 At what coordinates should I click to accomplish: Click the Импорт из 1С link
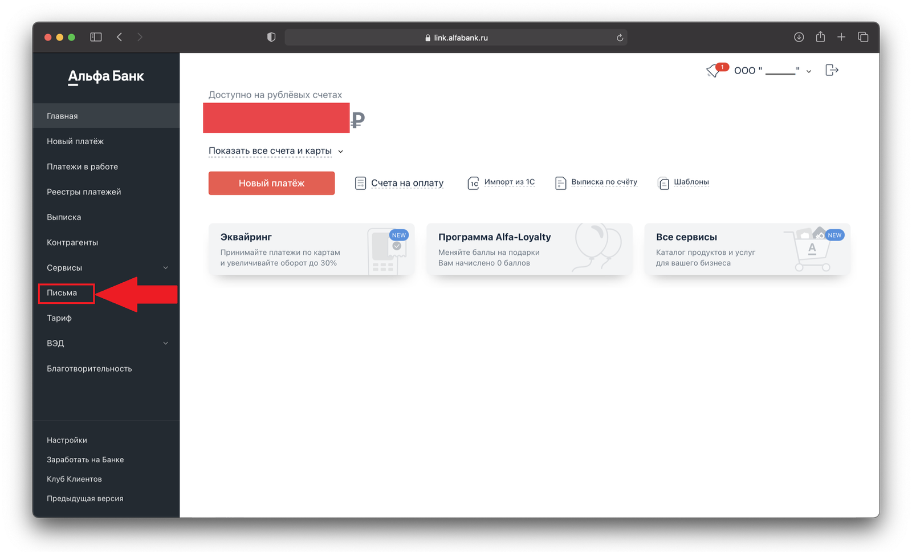[x=510, y=182]
